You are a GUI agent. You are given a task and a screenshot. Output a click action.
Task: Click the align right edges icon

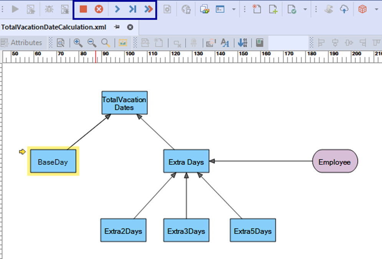pos(363,43)
